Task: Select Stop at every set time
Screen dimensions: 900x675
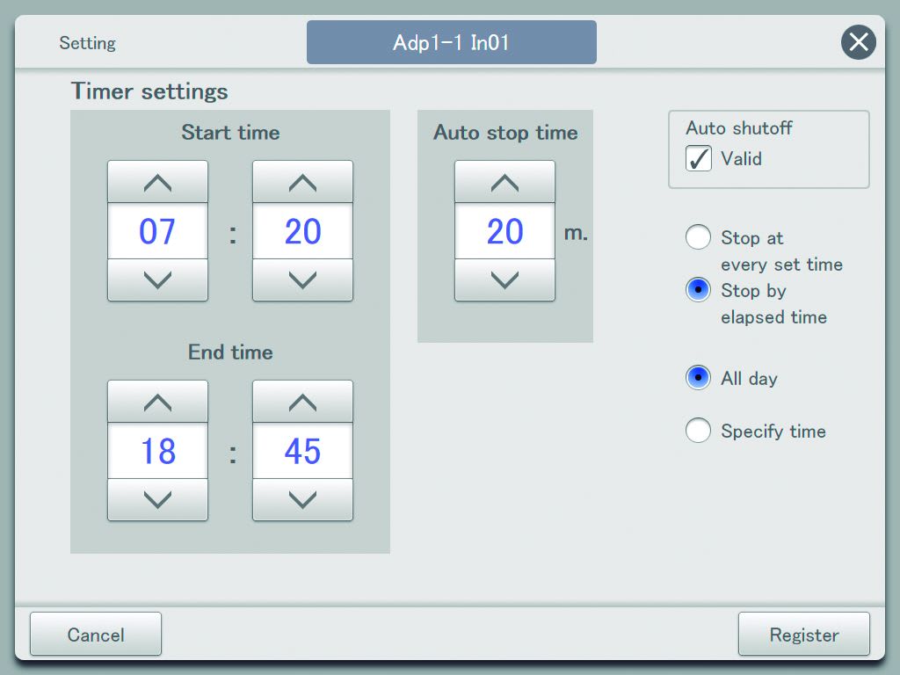Action: tap(698, 237)
